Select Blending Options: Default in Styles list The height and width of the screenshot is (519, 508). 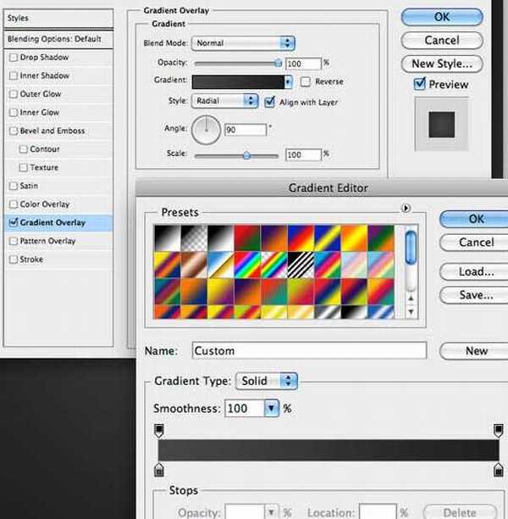tap(54, 39)
